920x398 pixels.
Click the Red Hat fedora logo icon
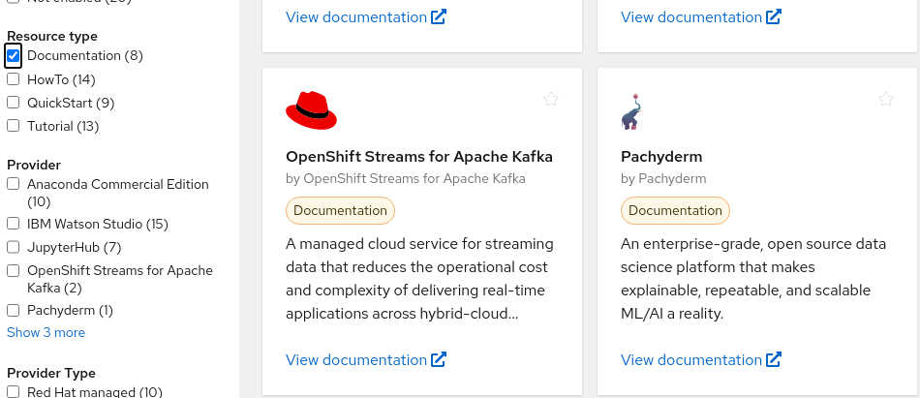[311, 110]
